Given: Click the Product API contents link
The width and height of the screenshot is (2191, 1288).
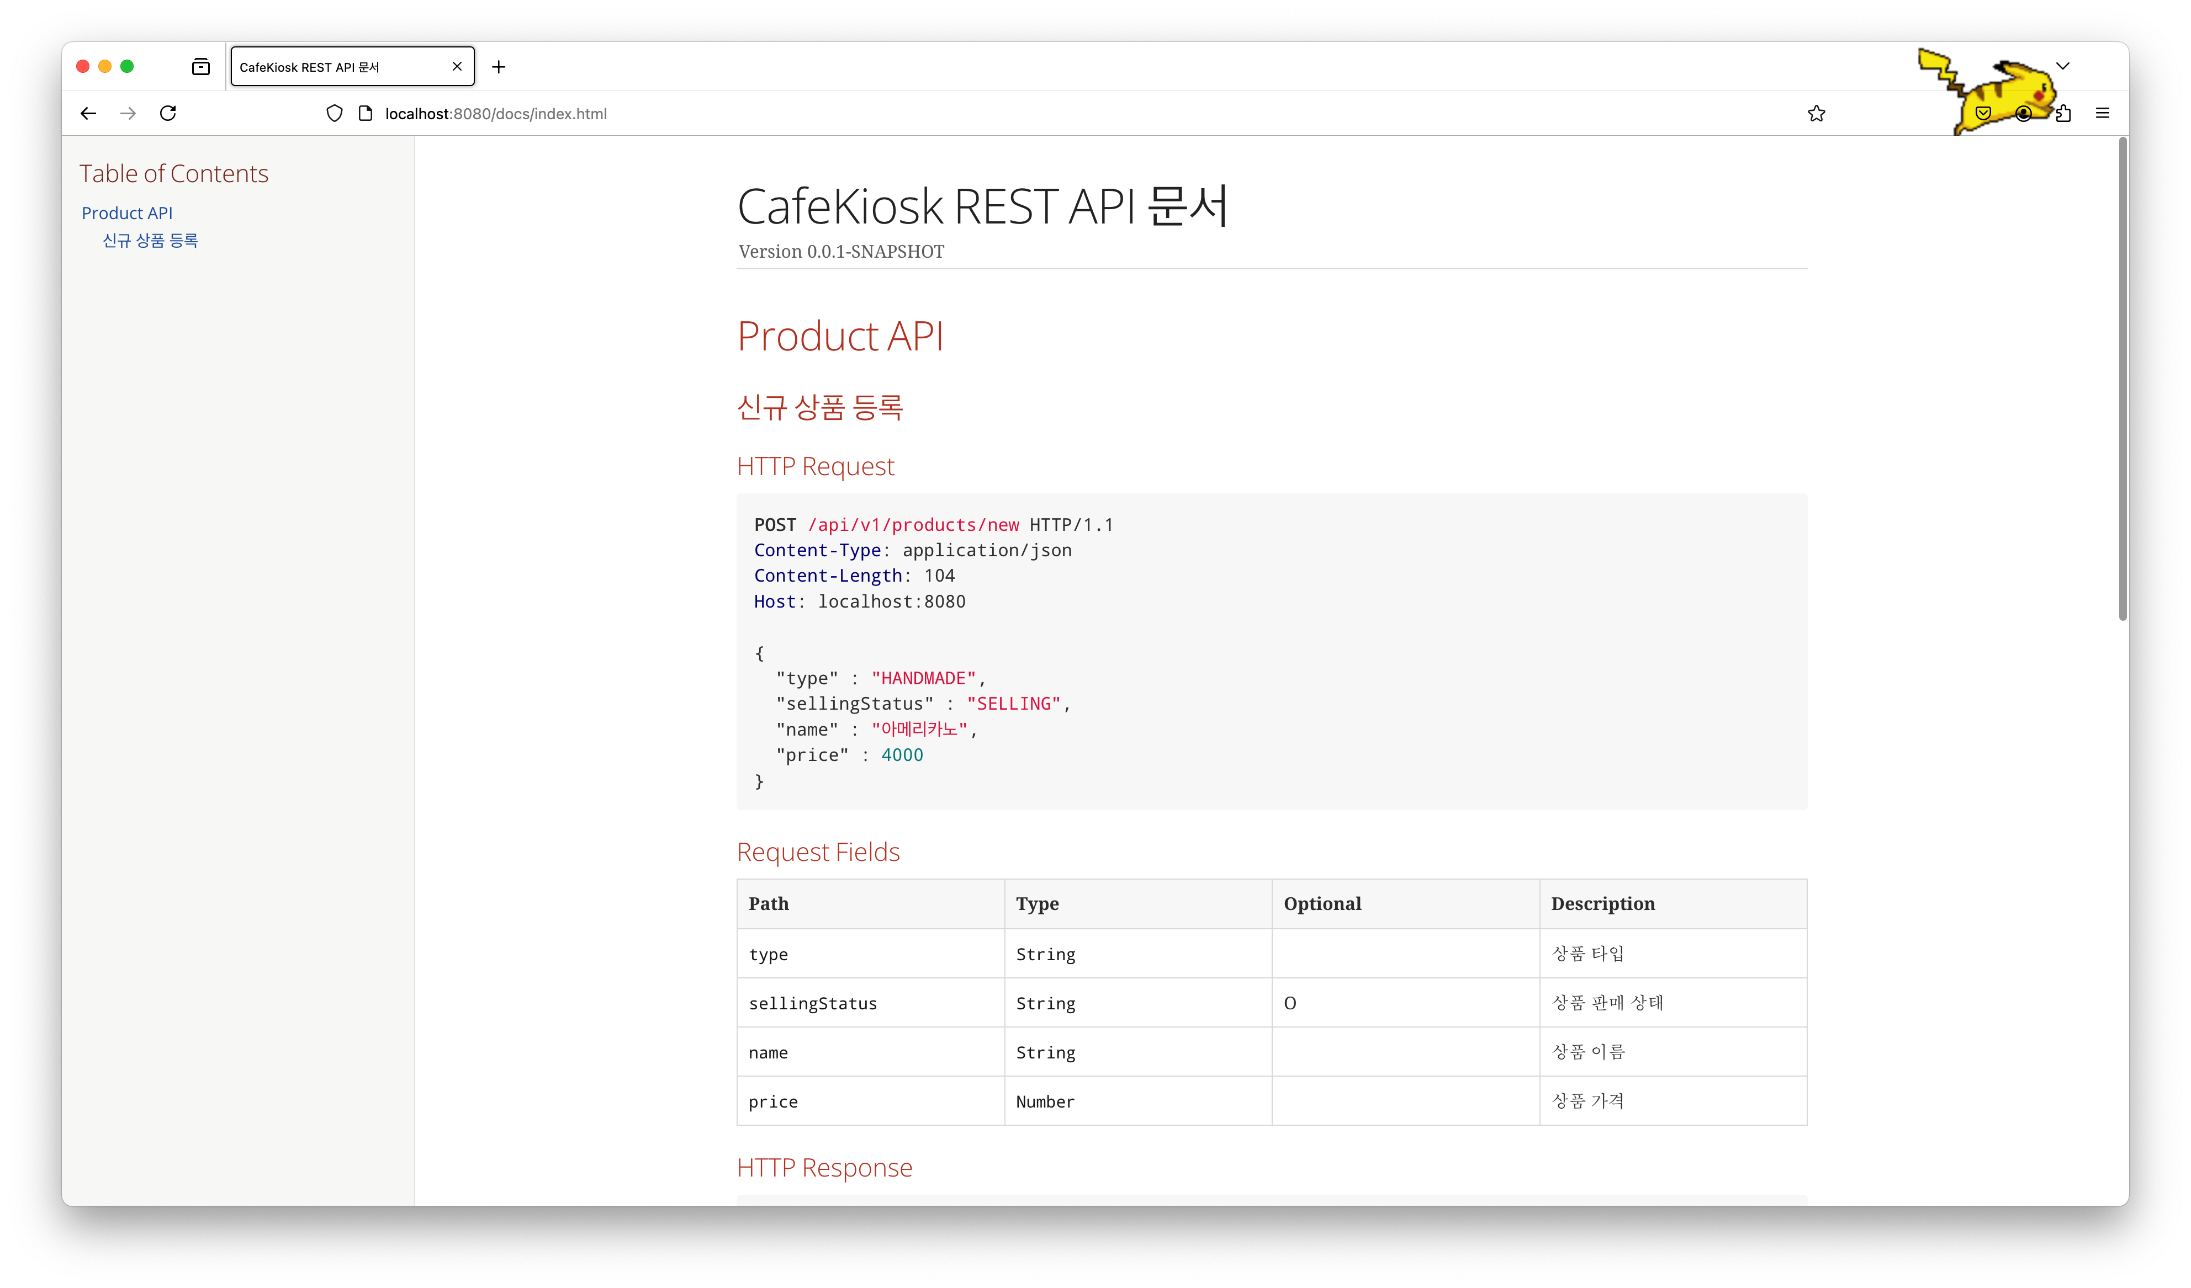Looking at the screenshot, I should tap(127, 213).
